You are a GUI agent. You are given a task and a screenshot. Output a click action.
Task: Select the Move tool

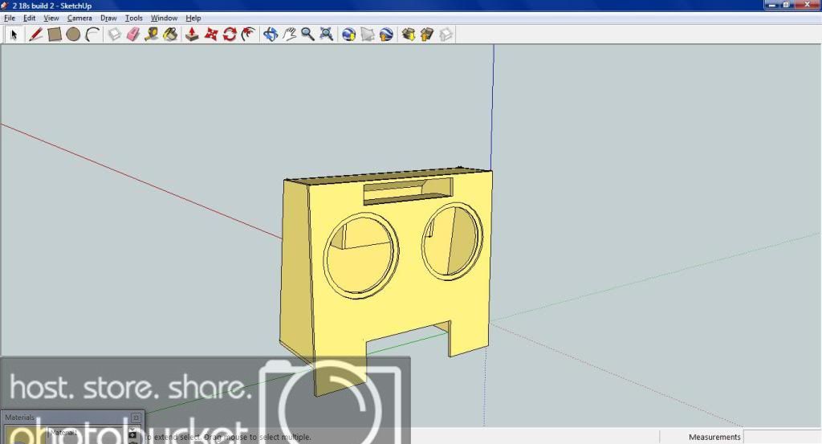211,35
